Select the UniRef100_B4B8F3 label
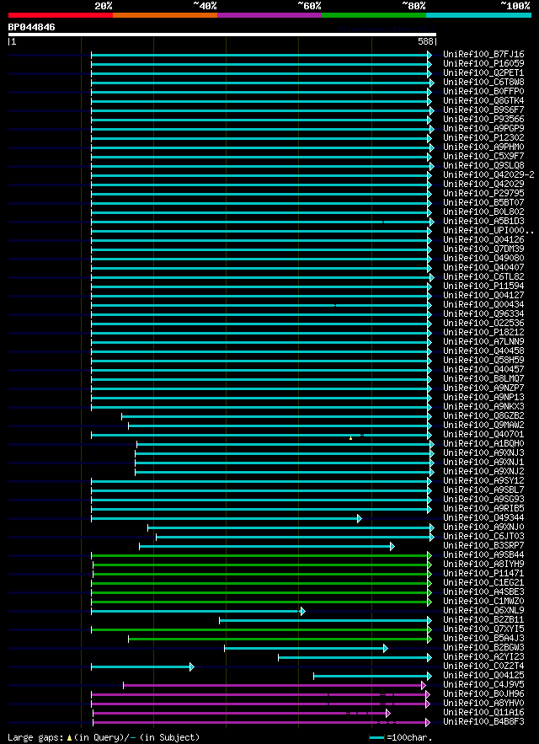 (483, 723)
